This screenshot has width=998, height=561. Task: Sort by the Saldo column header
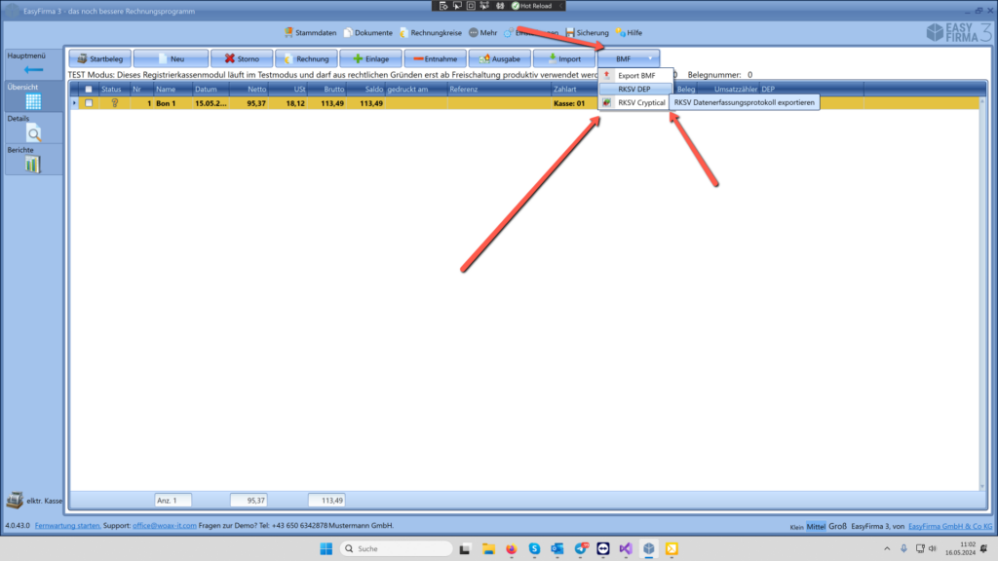point(366,89)
